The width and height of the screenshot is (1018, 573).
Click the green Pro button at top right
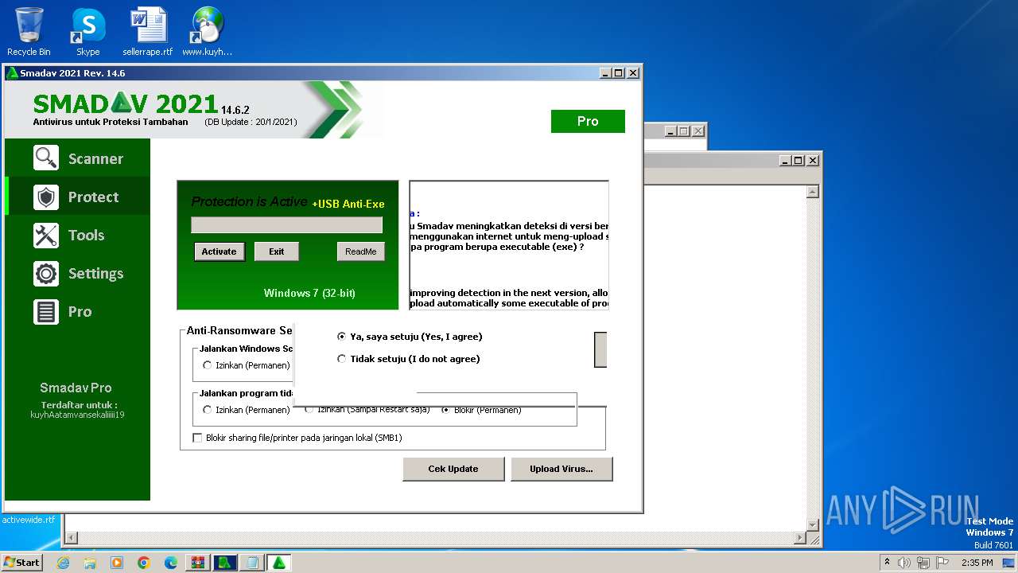click(x=588, y=121)
